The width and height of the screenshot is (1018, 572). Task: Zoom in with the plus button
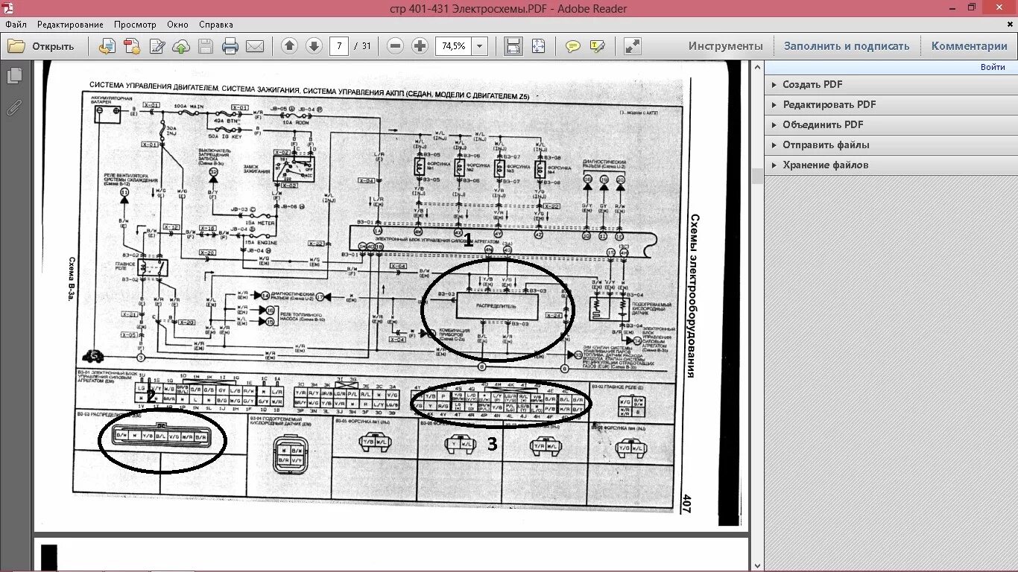[x=420, y=46]
